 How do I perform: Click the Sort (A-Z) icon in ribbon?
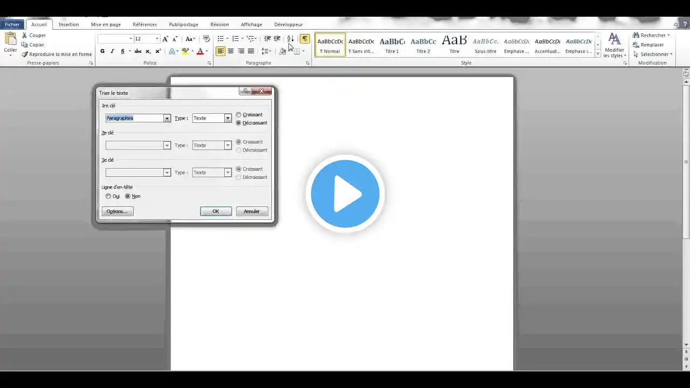pyautogui.click(x=290, y=39)
